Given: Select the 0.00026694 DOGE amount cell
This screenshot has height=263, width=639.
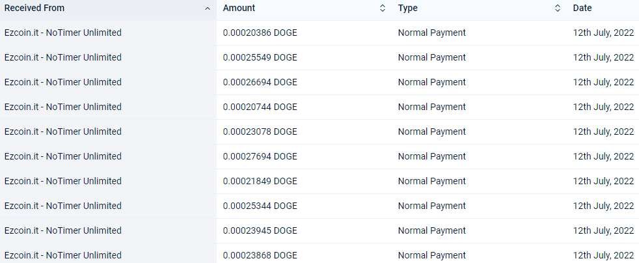Looking at the screenshot, I should click(x=260, y=82).
